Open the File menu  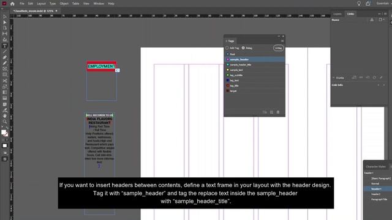[x=22, y=4]
